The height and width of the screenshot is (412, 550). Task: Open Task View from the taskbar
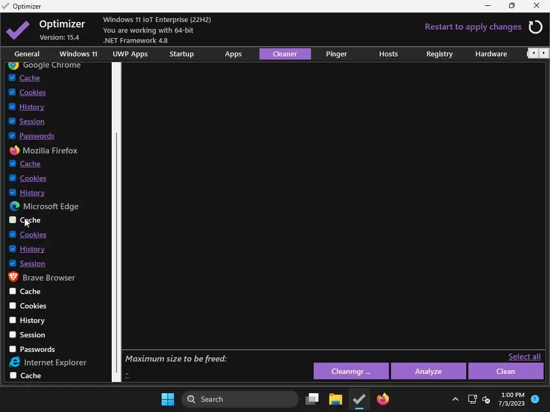(312, 399)
